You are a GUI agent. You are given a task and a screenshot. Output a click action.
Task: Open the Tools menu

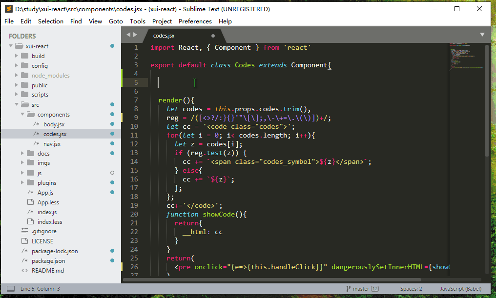pyautogui.click(x=138, y=21)
